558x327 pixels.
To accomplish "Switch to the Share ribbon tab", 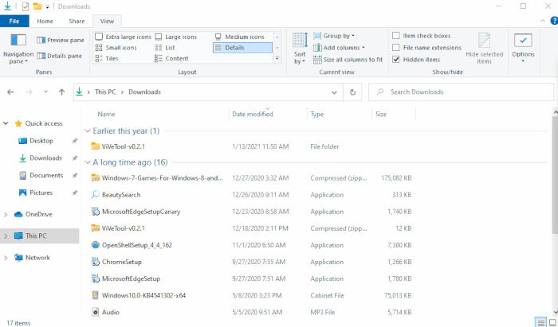I will pyautogui.click(x=77, y=21).
